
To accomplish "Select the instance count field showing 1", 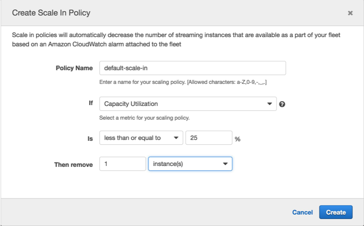I will 123,164.
